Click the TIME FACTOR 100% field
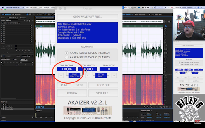The image size is (205, 128). pyautogui.click(x=66, y=69)
